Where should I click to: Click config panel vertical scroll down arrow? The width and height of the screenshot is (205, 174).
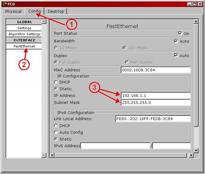[x=196, y=150]
